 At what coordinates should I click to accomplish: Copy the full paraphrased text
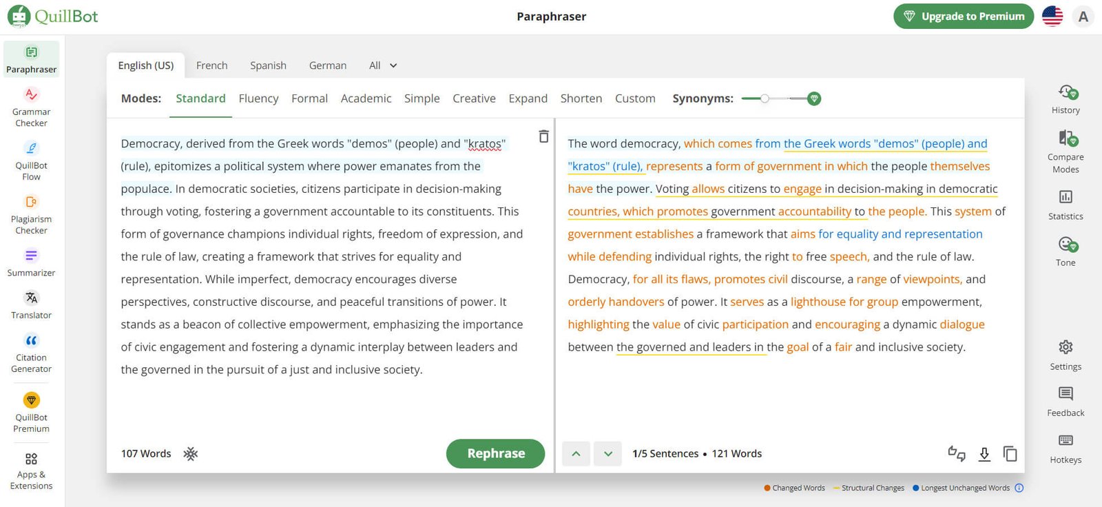click(x=1010, y=453)
